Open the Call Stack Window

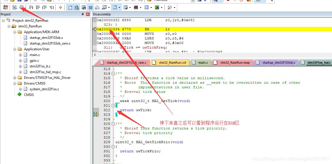(x=97, y=8)
